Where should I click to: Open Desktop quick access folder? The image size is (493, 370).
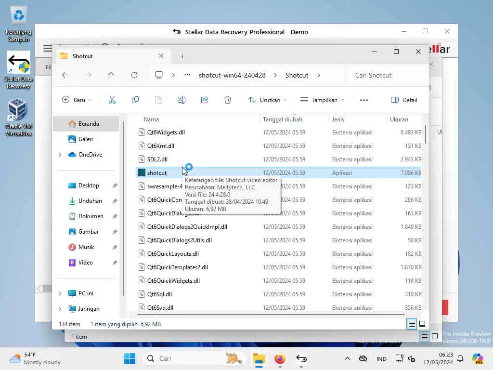point(86,185)
